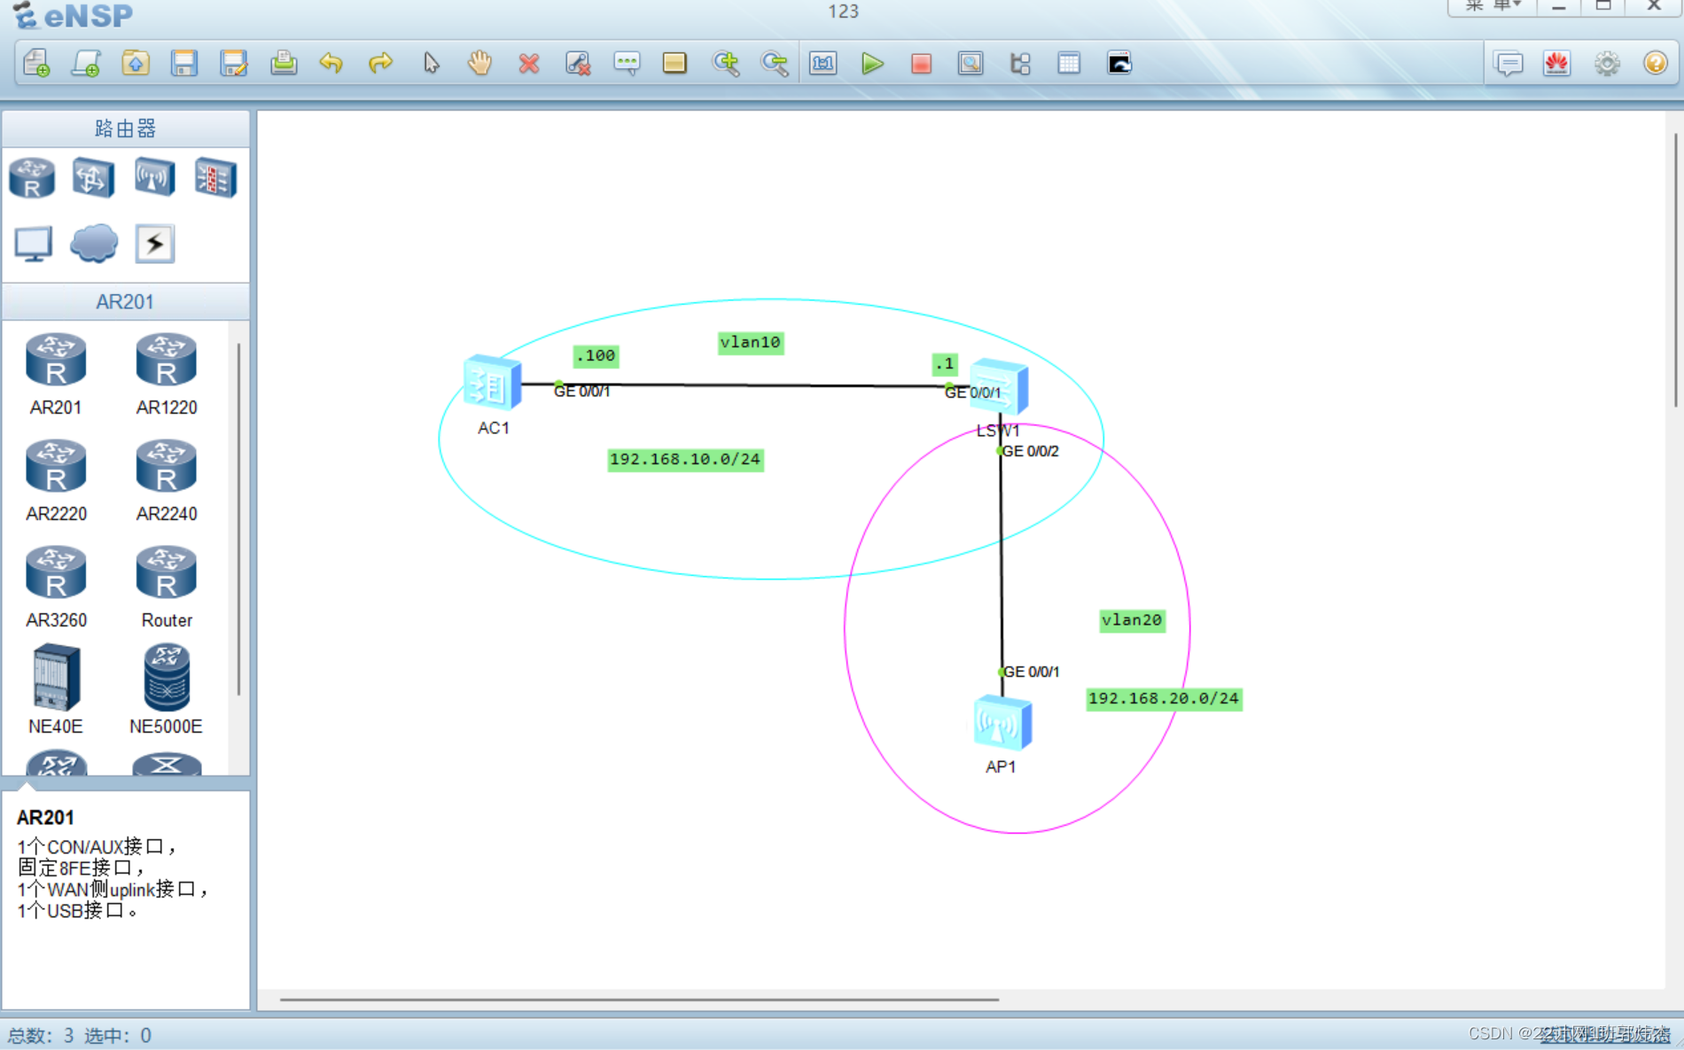Click the 192.168.10.0/24 label
The image size is (1684, 1050).
point(685,459)
